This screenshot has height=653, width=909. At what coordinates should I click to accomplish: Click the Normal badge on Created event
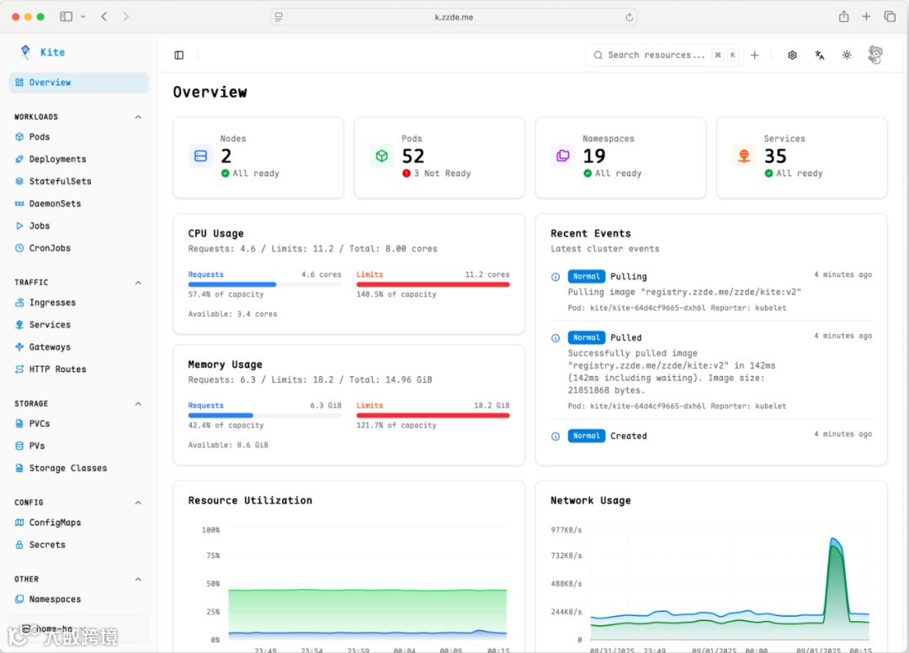pyautogui.click(x=586, y=436)
